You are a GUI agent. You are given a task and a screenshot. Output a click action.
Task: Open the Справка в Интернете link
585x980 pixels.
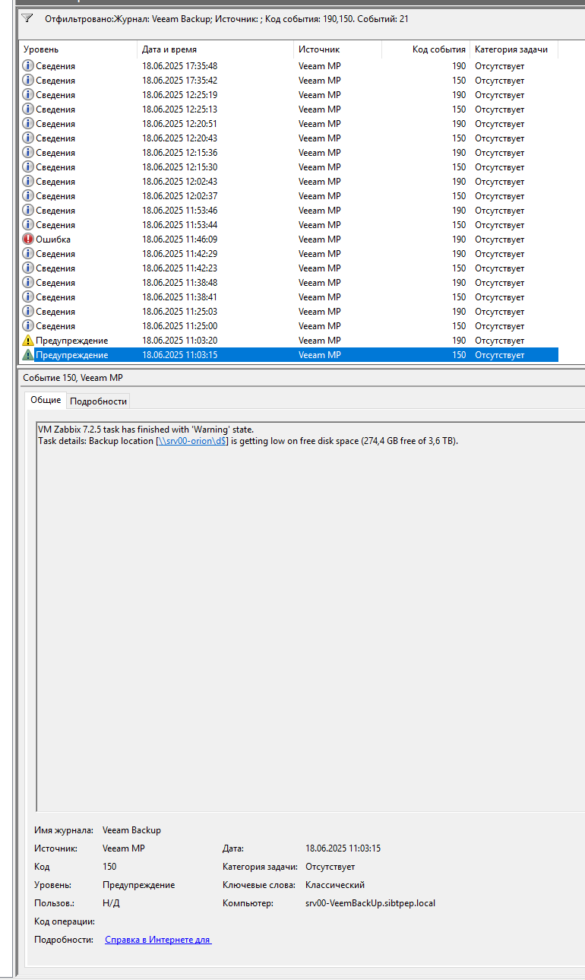(158, 940)
